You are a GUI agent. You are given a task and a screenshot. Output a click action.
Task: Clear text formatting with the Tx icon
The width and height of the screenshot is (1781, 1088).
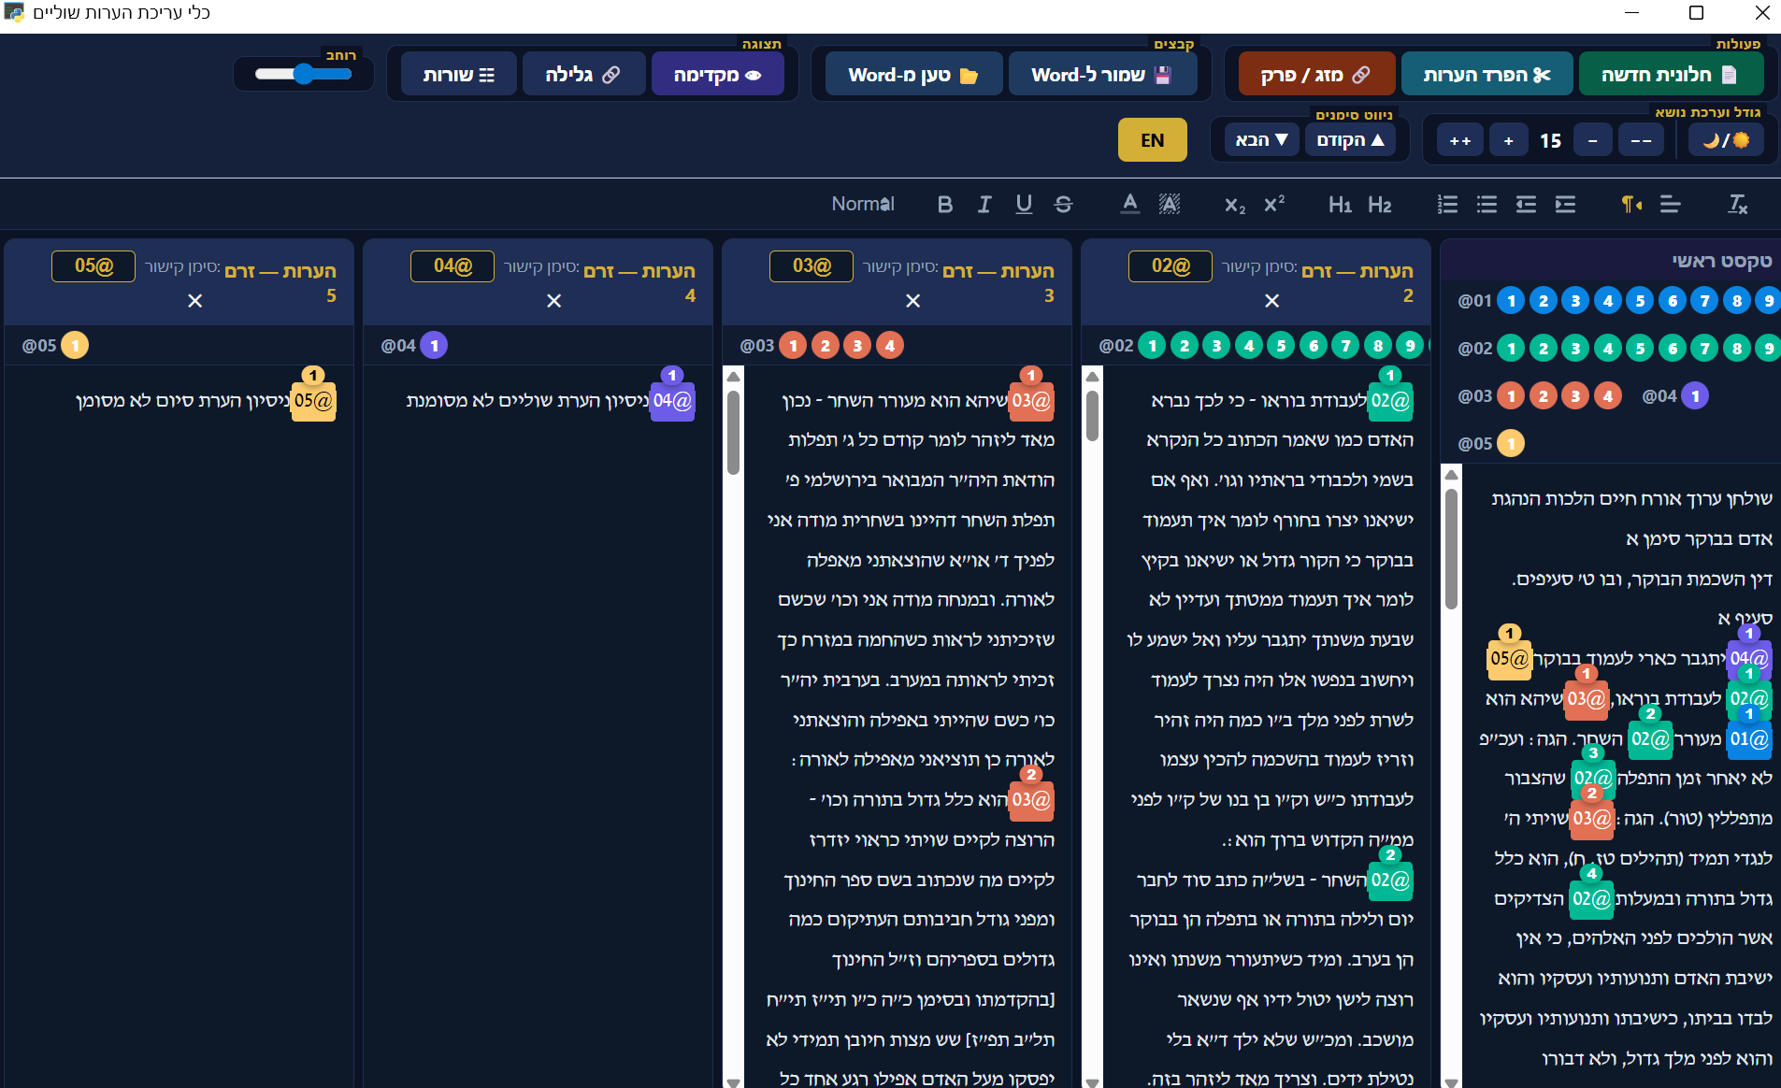tap(1737, 204)
